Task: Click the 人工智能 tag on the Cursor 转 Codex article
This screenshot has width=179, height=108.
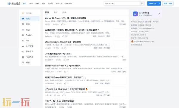Action: pos(123,24)
